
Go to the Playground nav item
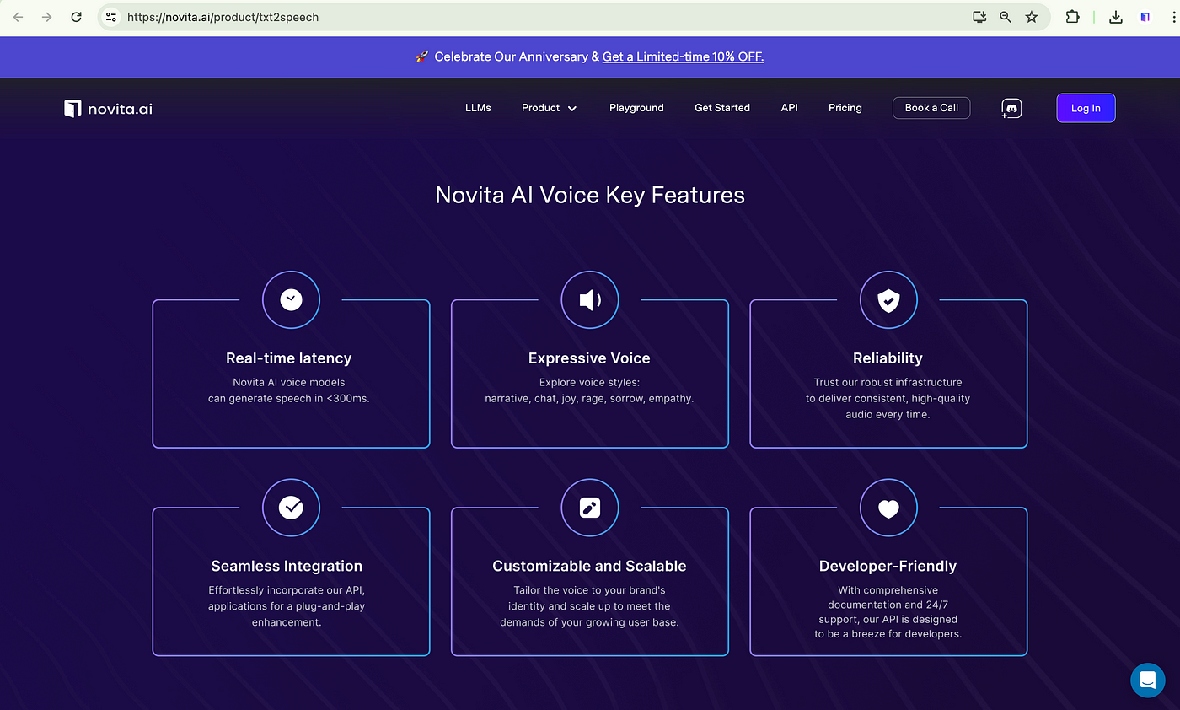(x=636, y=108)
